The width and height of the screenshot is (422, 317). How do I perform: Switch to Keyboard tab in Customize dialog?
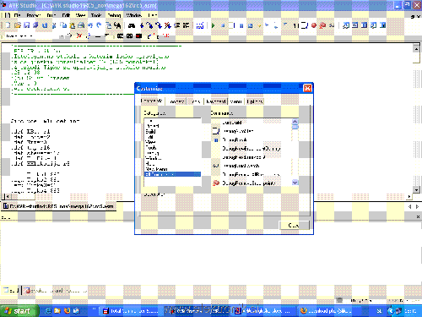(215, 101)
